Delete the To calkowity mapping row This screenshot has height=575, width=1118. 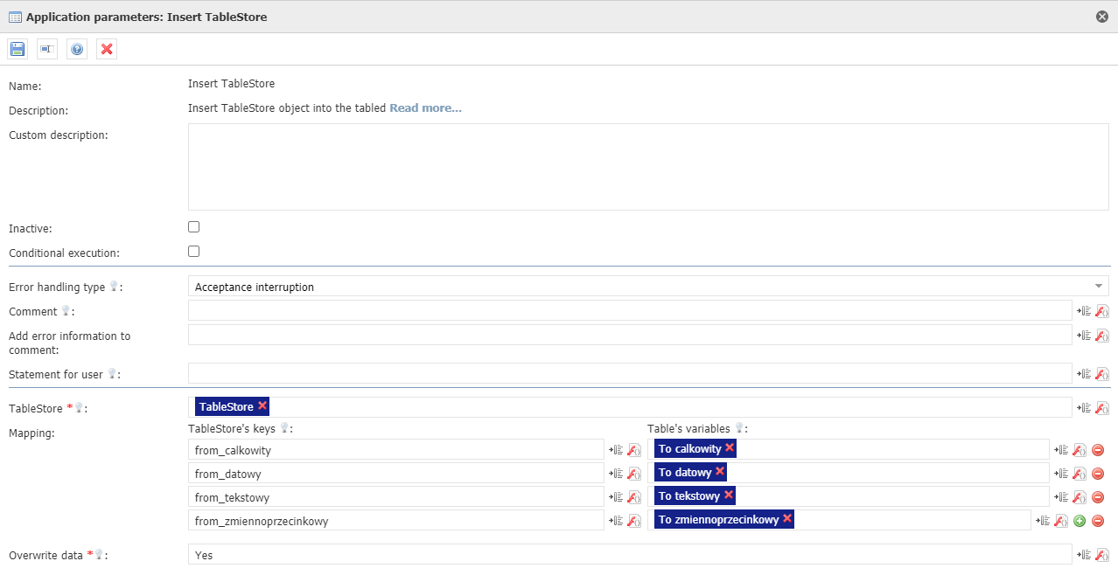coord(1098,450)
